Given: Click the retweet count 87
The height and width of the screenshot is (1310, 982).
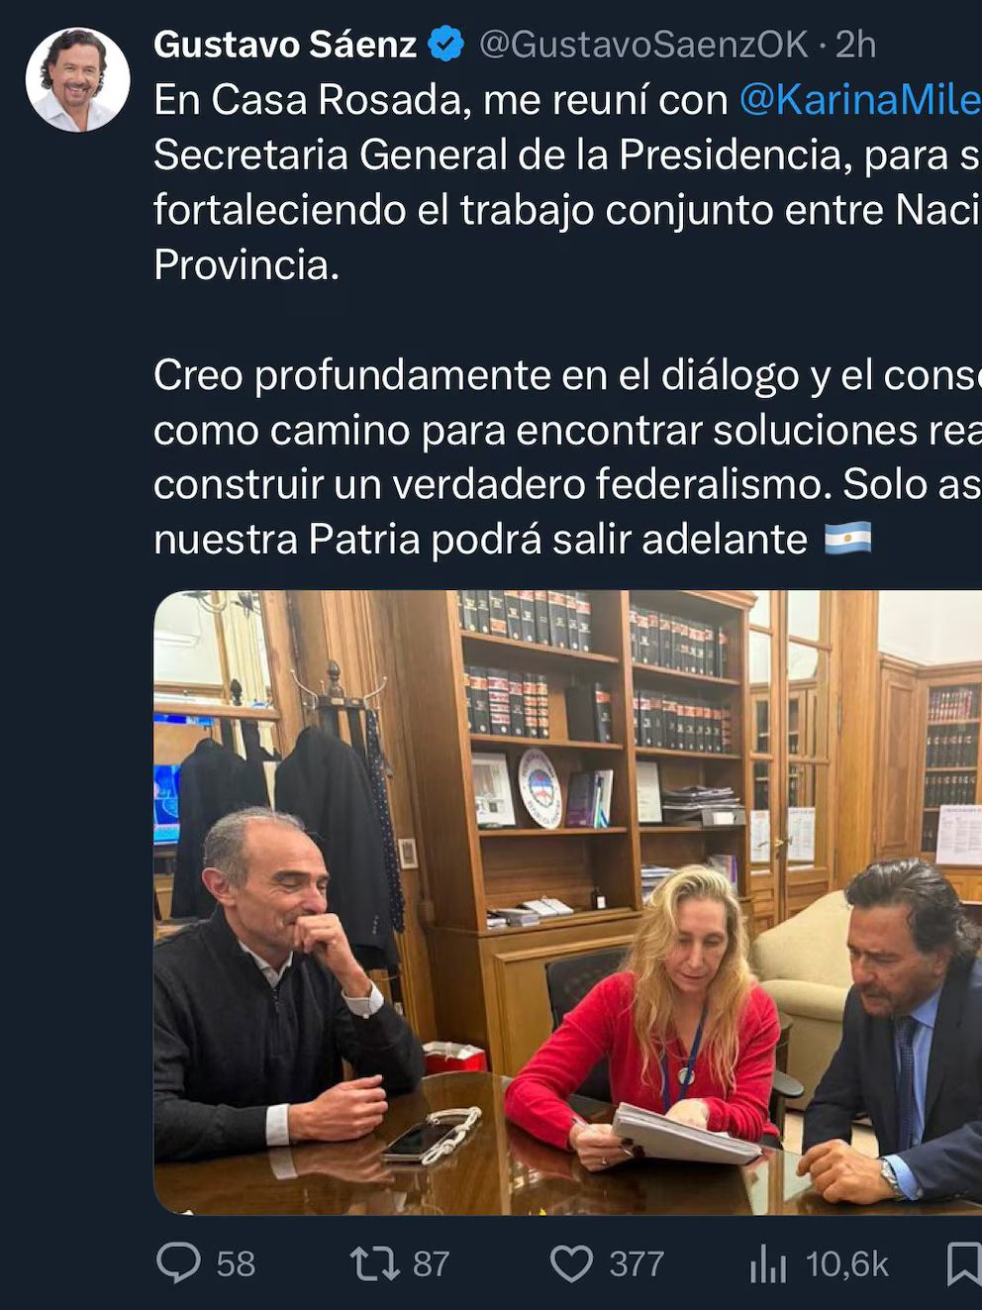Looking at the screenshot, I should [x=431, y=1264].
